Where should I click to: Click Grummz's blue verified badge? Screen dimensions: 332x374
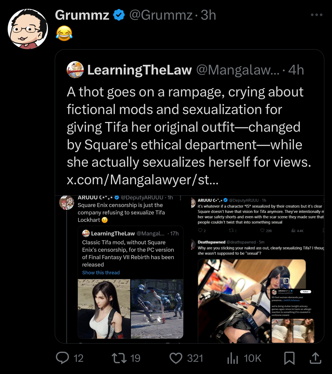pos(119,15)
